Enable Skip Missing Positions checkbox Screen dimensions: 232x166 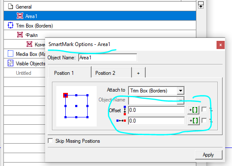click(x=50, y=141)
